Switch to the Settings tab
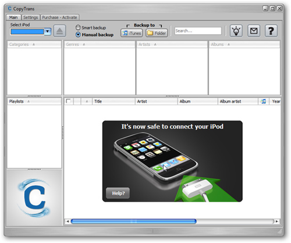Screen dimensions: 291x243 [x=30, y=17]
